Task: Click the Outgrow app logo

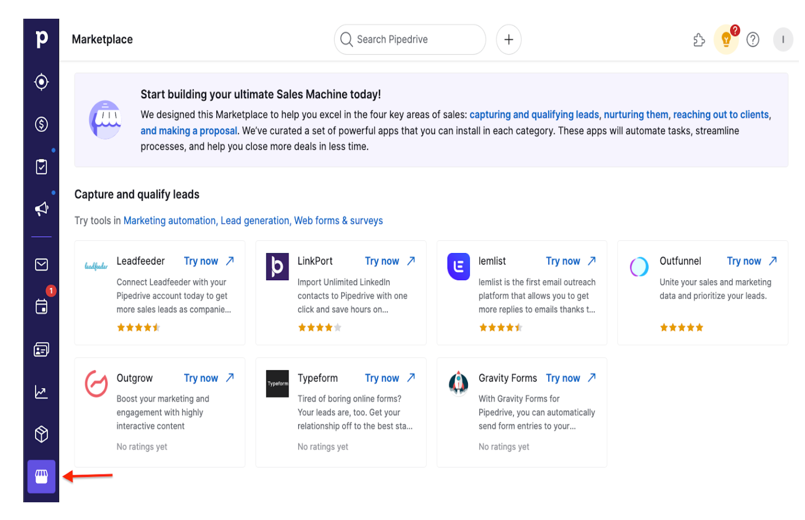Action: [x=96, y=383]
